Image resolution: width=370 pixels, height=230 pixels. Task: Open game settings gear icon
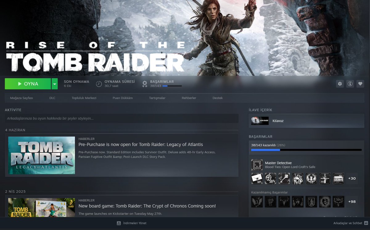point(340,84)
